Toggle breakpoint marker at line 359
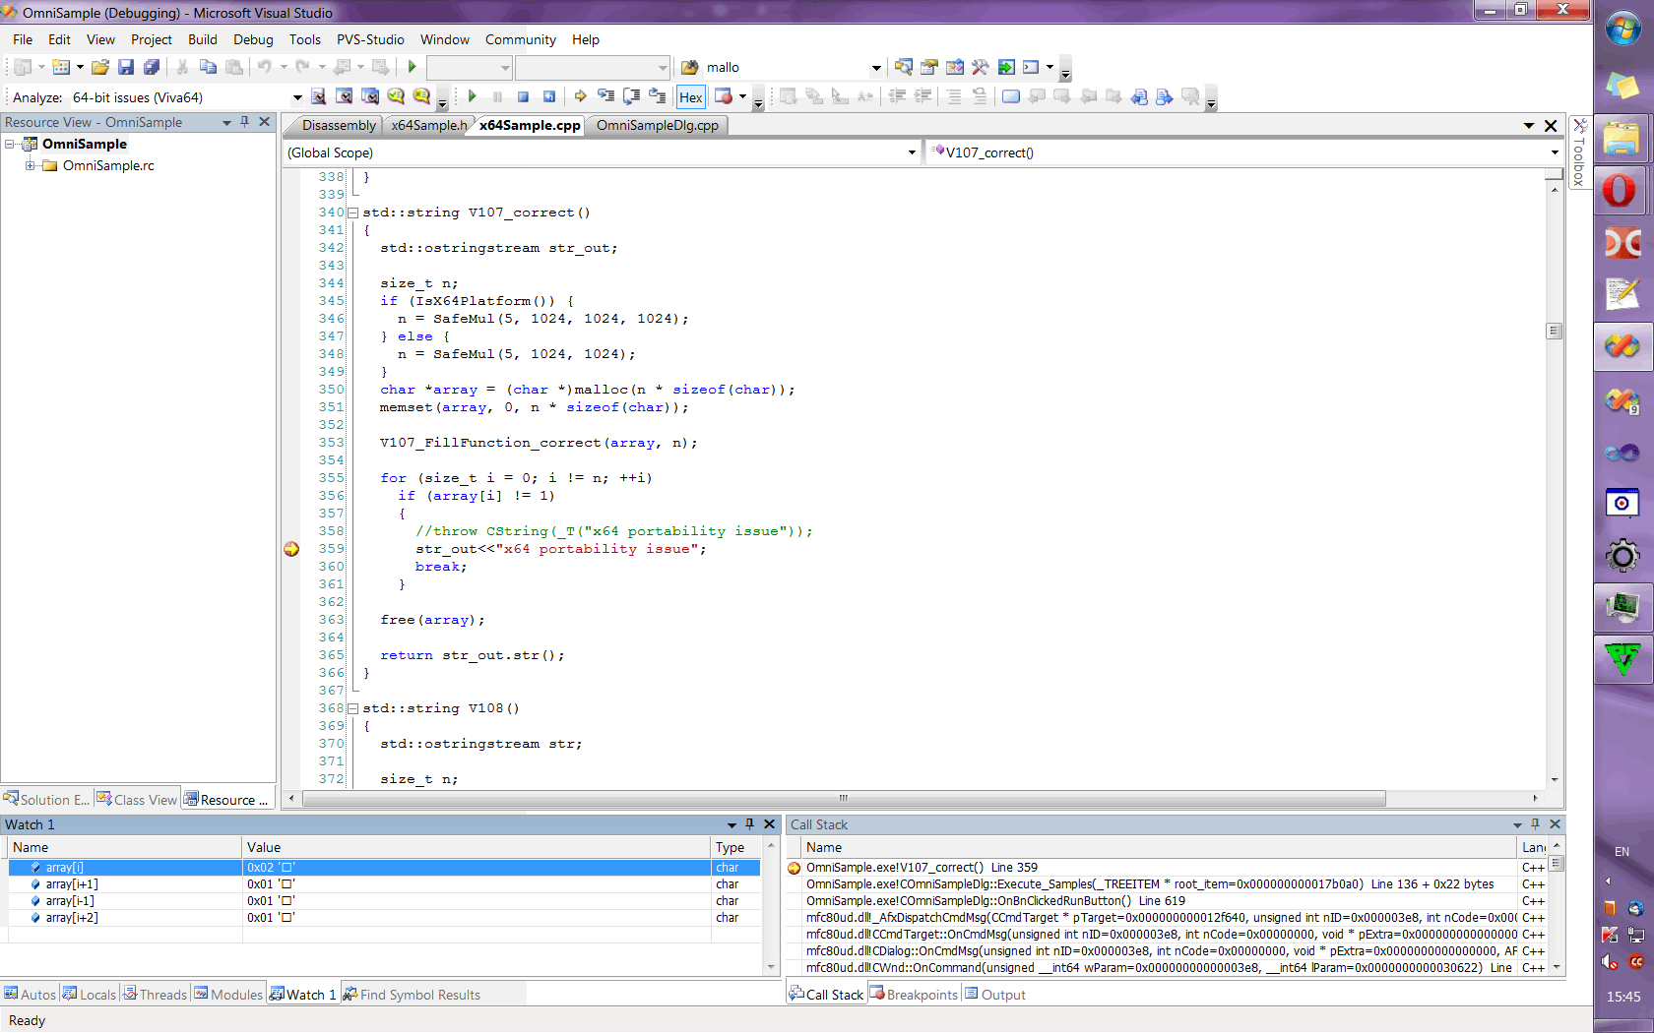This screenshot has width=1654, height=1033. pyautogui.click(x=291, y=549)
